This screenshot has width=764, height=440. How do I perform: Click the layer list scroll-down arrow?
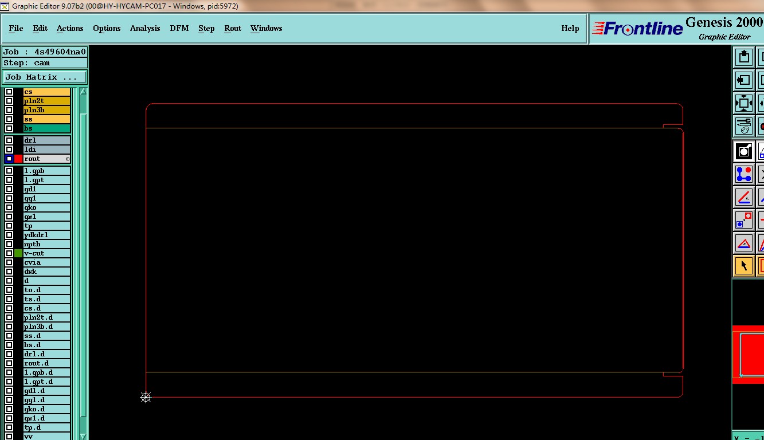84,436
